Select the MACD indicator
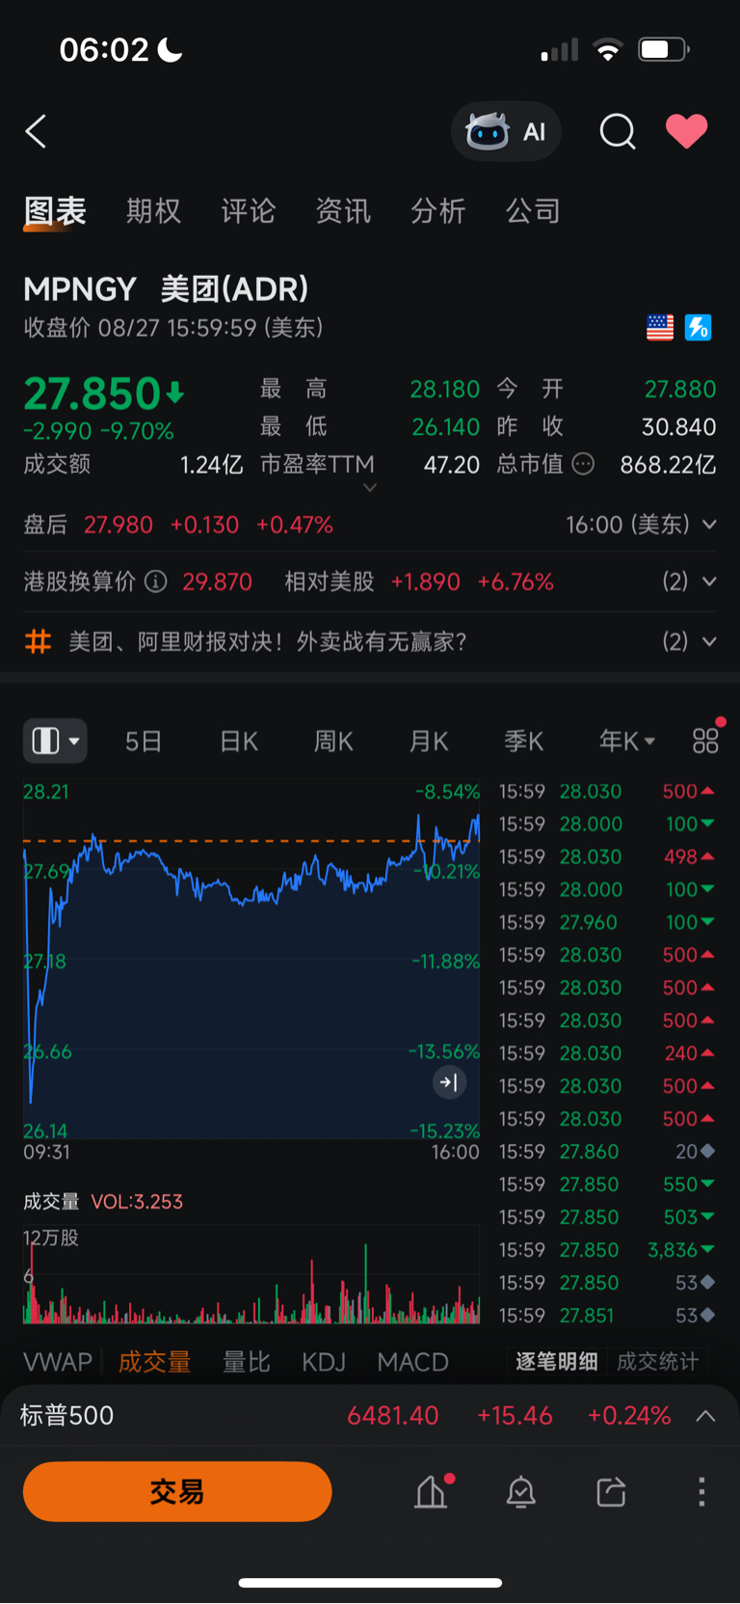740x1604 pixels. pos(413,1362)
